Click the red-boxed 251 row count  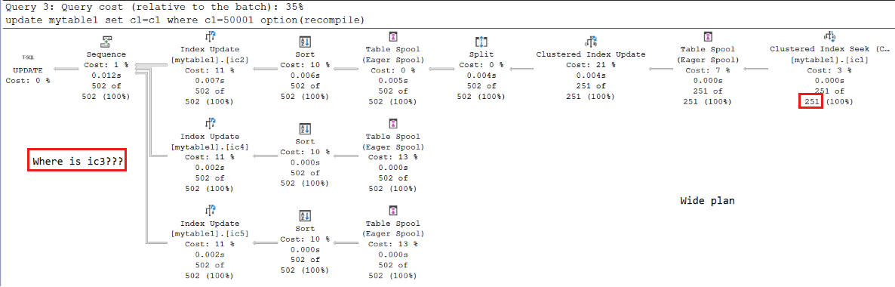coord(810,102)
